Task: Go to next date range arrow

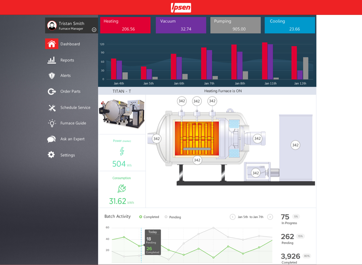Action: coord(270,217)
